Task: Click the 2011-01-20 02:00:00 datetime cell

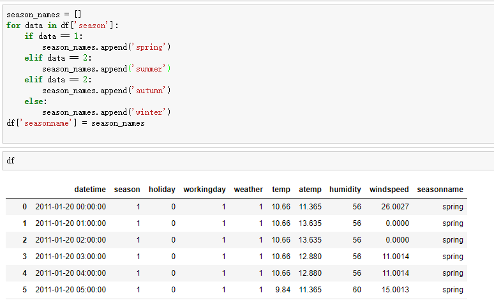Action: click(x=71, y=240)
